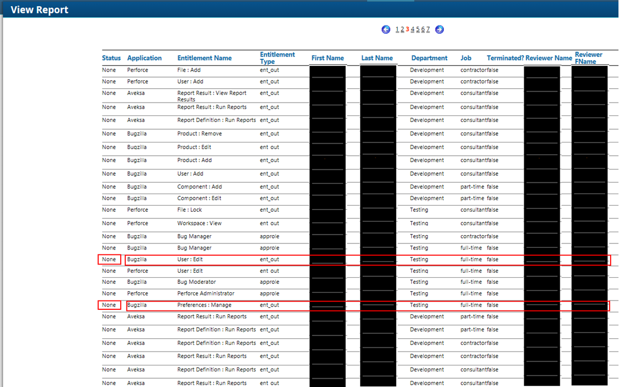The height and width of the screenshot is (387, 619).
Task: Sort by the Job column header
Action: tap(465, 58)
